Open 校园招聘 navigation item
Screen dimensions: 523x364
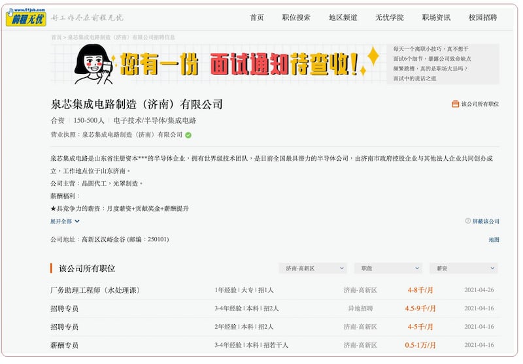[x=482, y=18]
